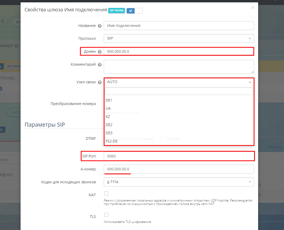Focus the search box in node dropdown

pyautogui.click(x=179, y=91)
